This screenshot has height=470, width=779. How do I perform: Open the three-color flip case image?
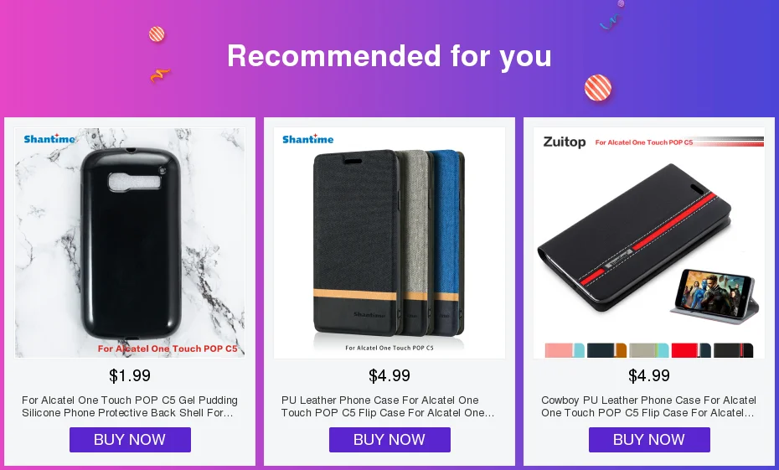click(389, 243)
